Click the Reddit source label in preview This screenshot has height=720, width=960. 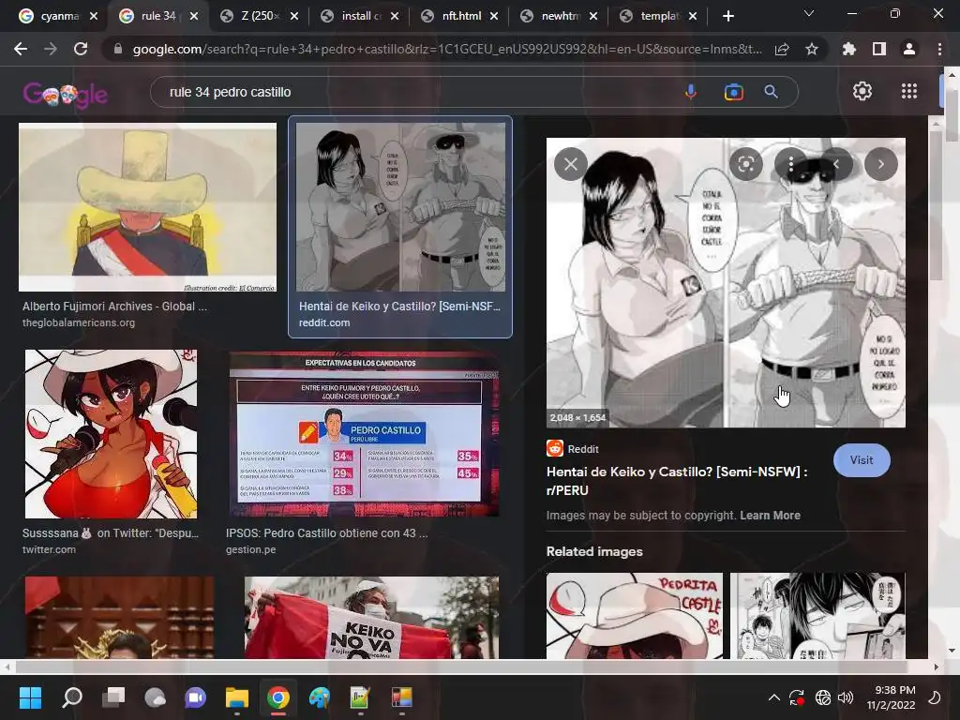pyautogui.click(x=583, y=449)
